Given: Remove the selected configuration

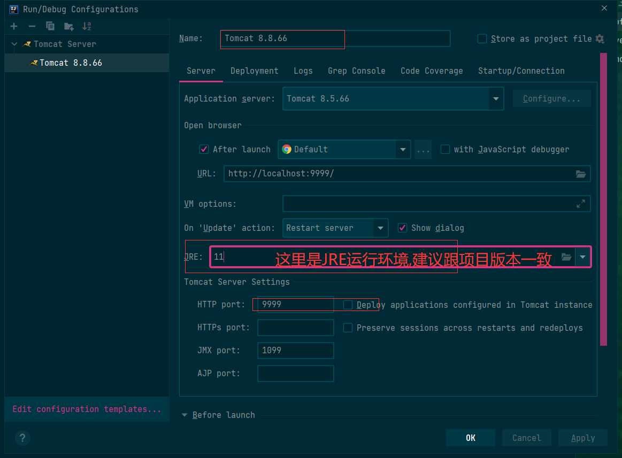Looking at the screenshot, I should click(x=32, y=26).
